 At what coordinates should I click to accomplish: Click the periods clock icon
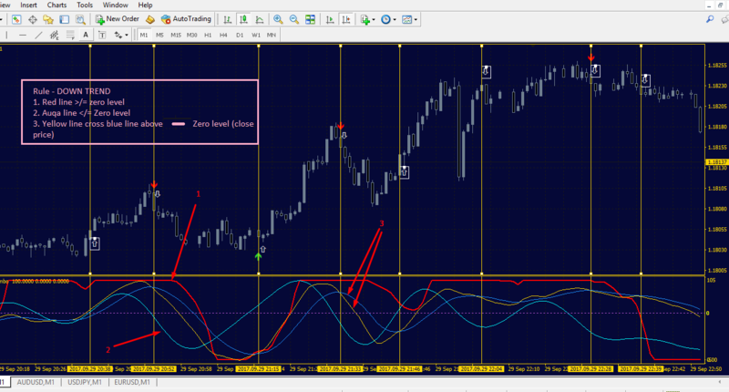coord(385,19)
